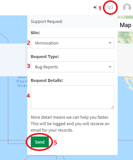
Task: Click the Site: field label
Action: [35, 33]
